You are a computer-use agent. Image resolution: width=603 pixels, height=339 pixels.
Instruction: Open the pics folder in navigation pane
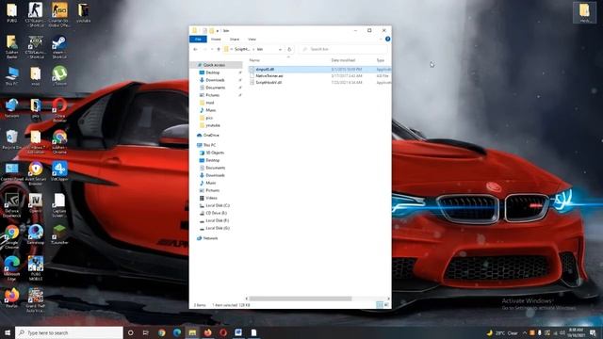pyautogui.click(x=209, y=118)
